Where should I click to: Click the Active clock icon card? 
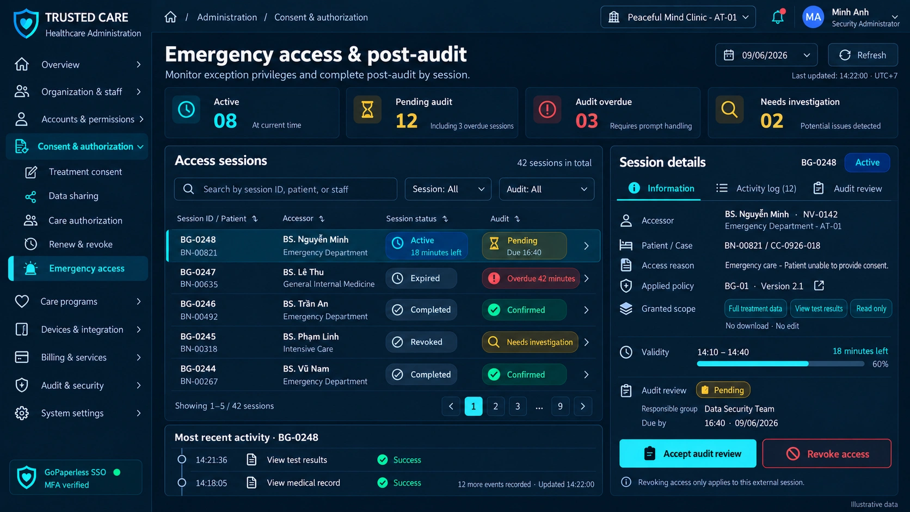pyautogui.click(x=186, y=110)
